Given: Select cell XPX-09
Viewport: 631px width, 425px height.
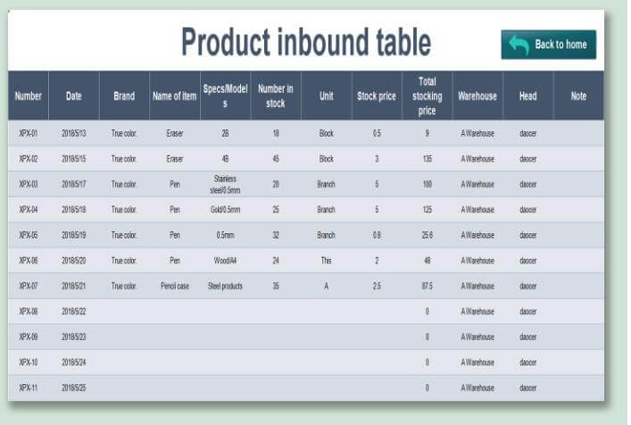Looking at the screenshot, I should pyautogui.click(x=29, y=337).
